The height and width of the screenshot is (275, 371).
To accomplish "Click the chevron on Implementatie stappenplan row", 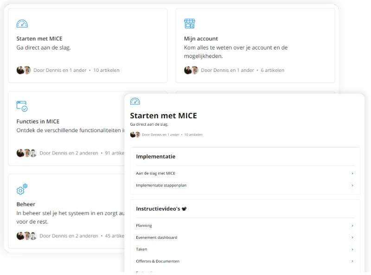I will coord(352,185).
